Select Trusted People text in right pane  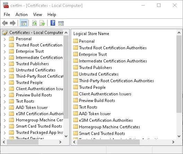tap(92, 87)
